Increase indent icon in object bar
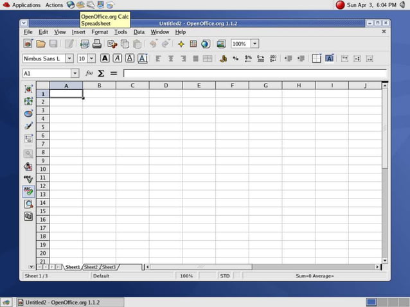The width and height of the screenshot is (410, 307). point(301,58)
